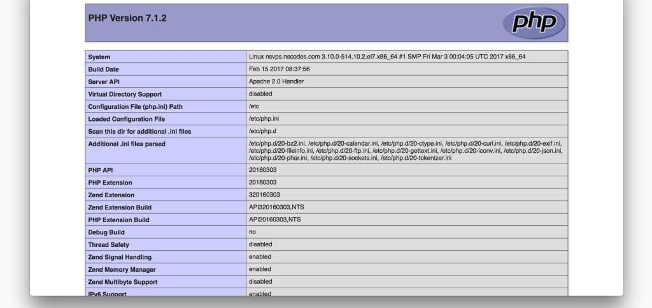Select the PHP Version 7.1.2 heading

pos(127,18)
